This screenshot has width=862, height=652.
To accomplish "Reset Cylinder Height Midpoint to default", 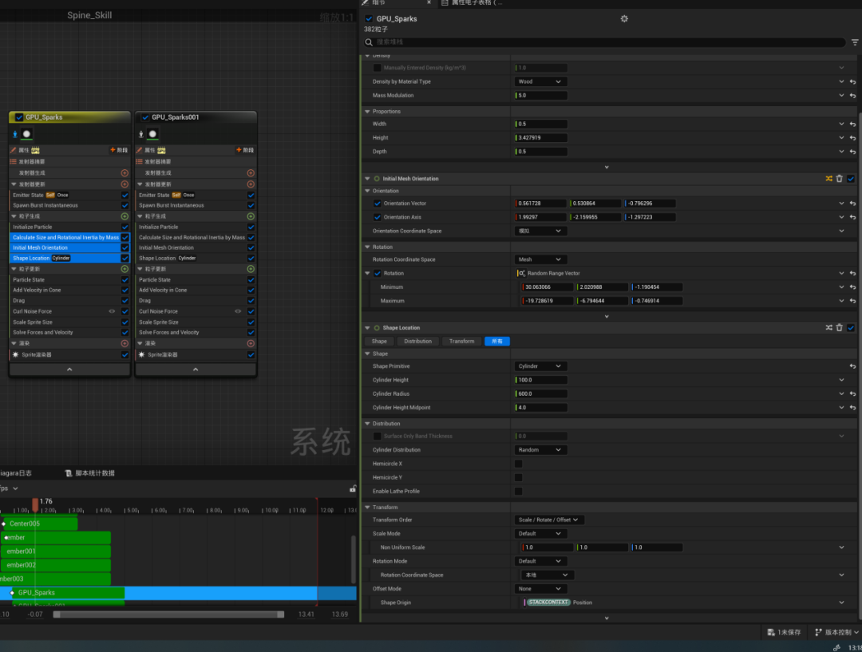I will (852, 407).
